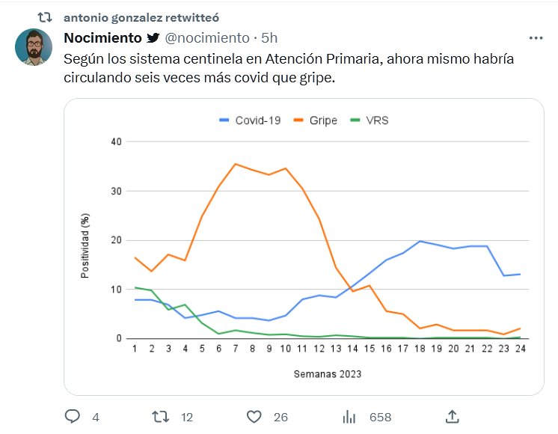Open the Nocimiento display name link
The image size is (558, 434).
(x=102, y=38)
